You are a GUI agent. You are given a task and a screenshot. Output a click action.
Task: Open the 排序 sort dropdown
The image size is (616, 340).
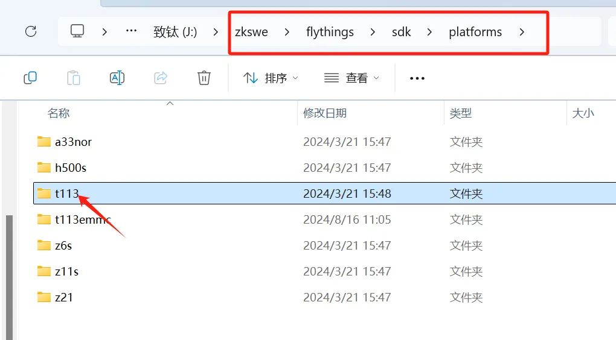pyautogui.click(x=271, y=78)
